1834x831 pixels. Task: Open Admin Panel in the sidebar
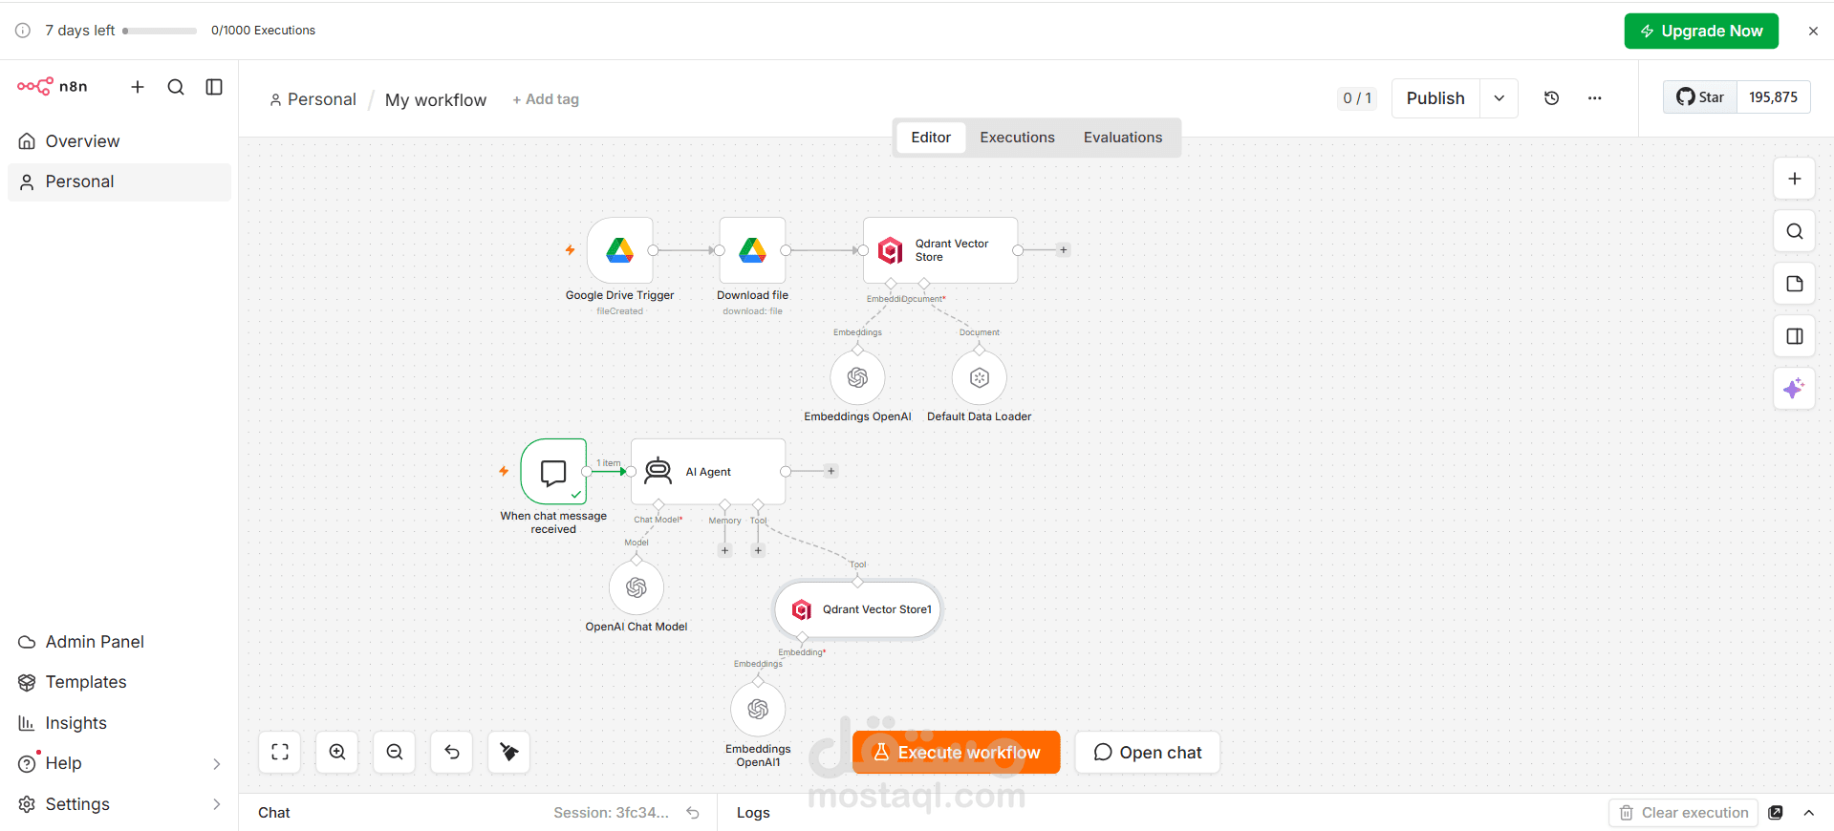[x=119, y=642]
